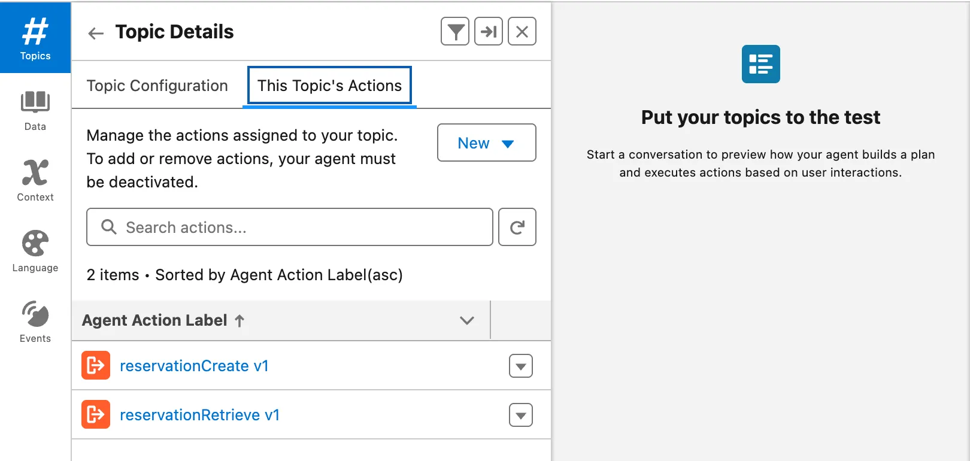
Task: Expand the Agent Action Label column menu
Action: 467,320
